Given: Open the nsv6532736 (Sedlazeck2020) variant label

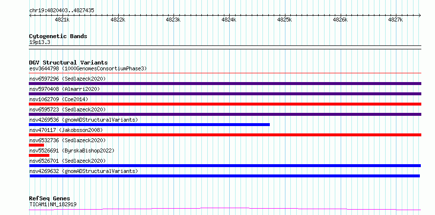Looking at the screenshot, I should (67, 140).
